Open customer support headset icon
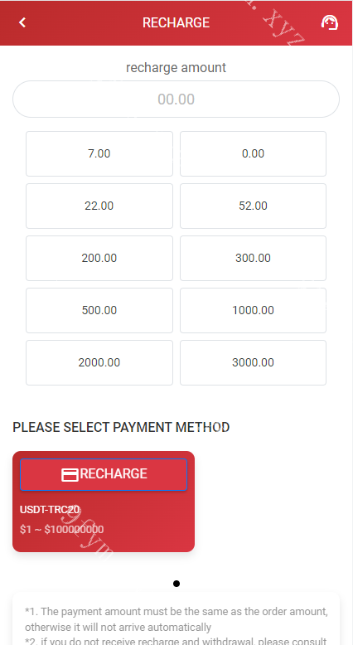The height and width of the screenshot is (645, 353). tap(330, 22)
